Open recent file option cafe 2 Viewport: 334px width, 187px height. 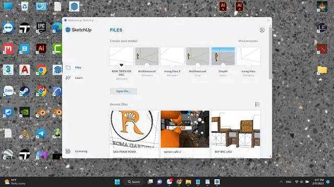click(185, 129)
